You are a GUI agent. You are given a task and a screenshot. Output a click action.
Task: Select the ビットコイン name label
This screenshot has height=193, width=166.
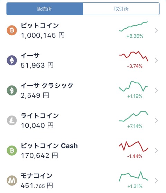(40, 26)
